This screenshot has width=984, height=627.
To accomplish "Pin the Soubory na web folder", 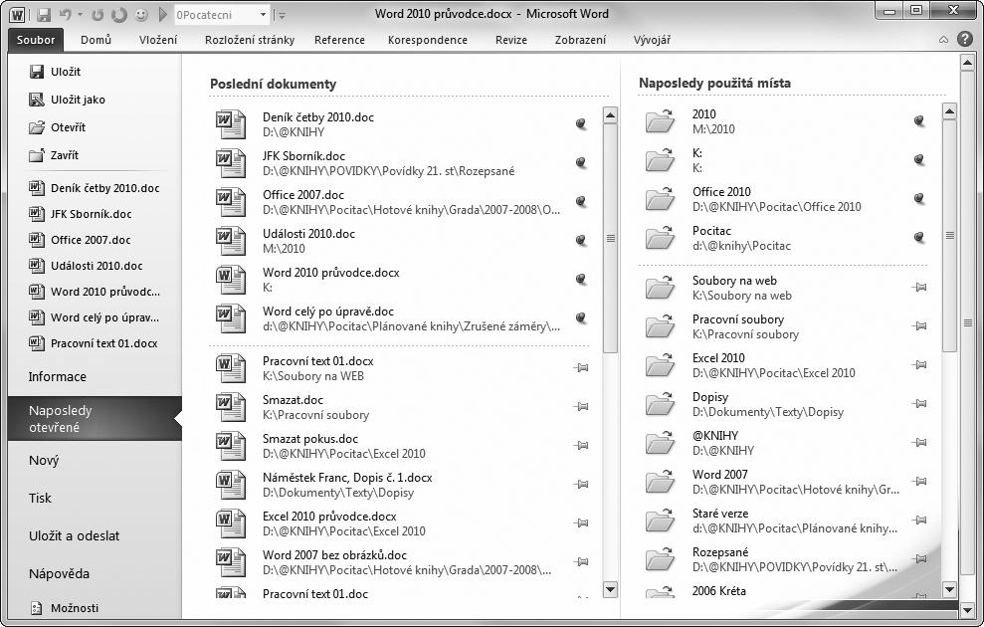I will pos(919,288).
